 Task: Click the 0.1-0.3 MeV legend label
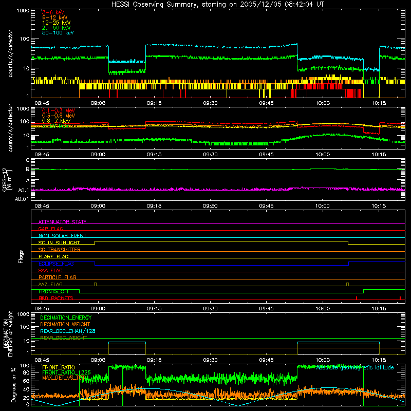(x=59, y=110)
